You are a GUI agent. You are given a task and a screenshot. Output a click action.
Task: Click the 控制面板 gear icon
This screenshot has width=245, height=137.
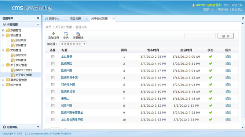coord(4,127)
